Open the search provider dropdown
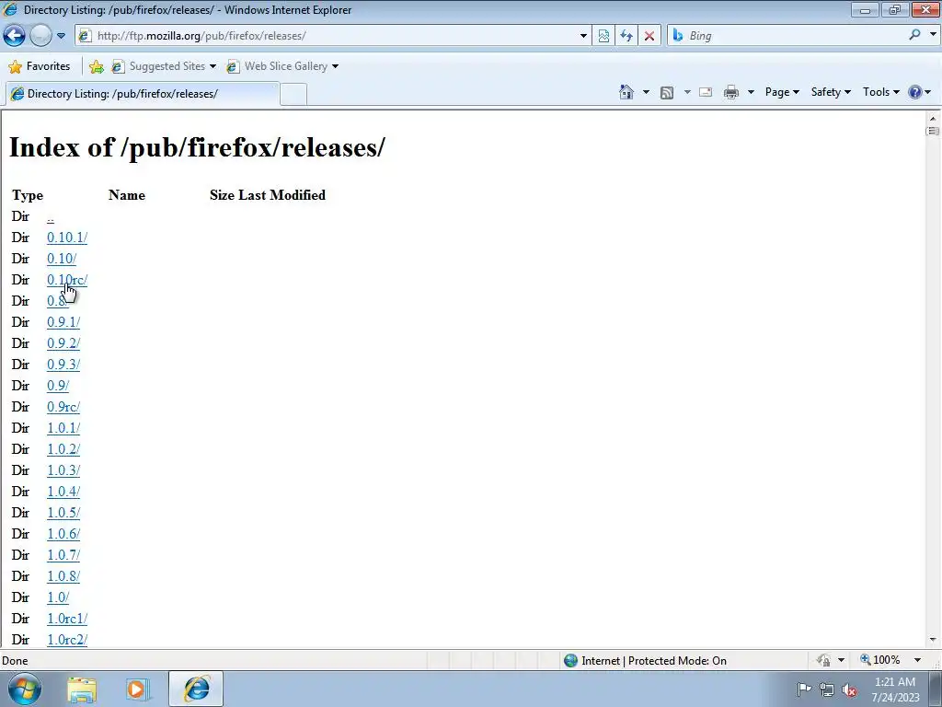 click(x=933, y=35)
